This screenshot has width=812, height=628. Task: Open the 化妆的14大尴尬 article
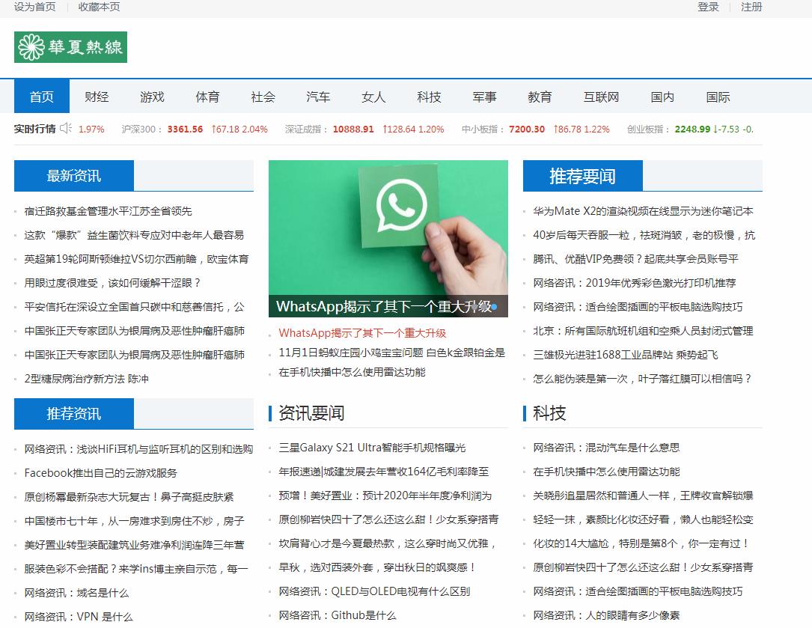click(641, 543)
